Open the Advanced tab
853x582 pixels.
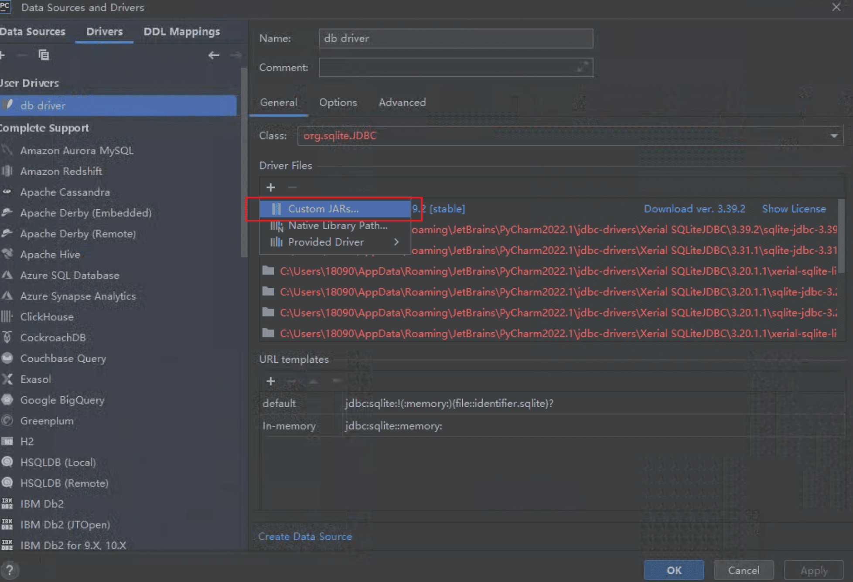point(402,102)
